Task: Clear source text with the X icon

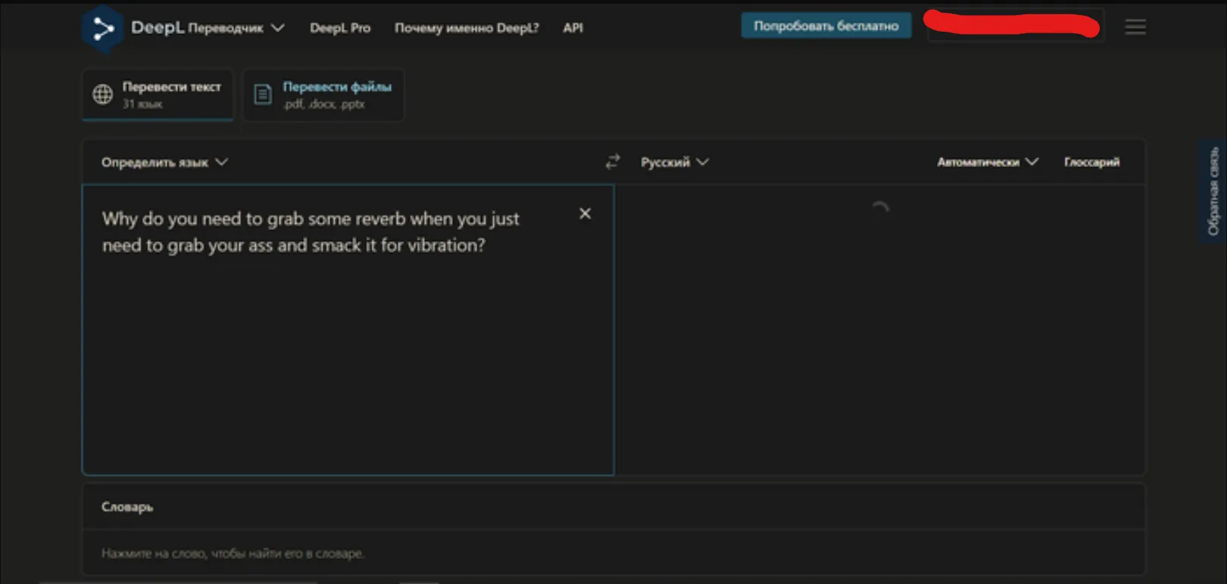Action: coord(585,213)
